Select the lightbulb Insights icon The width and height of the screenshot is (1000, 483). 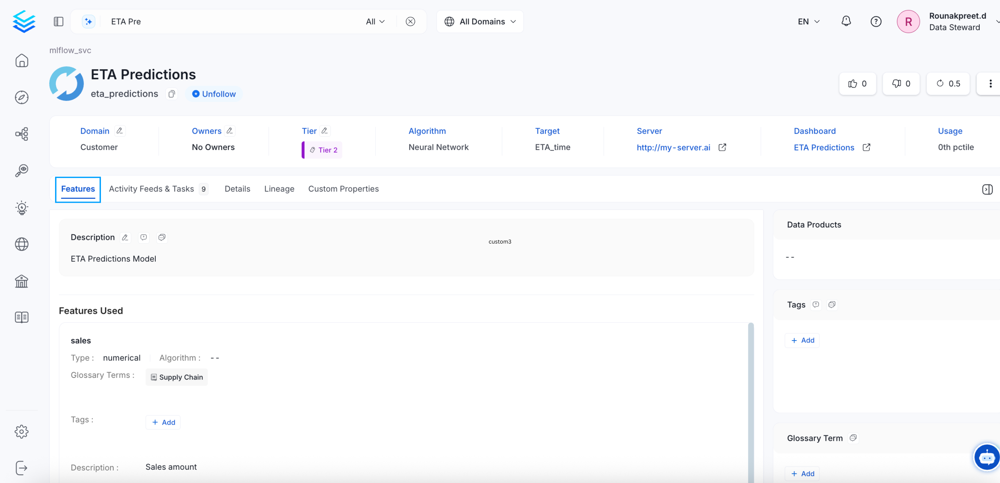(x=21, y=208)
